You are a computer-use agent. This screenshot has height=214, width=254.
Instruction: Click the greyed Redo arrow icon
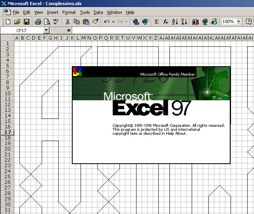[x=120, y=21]
